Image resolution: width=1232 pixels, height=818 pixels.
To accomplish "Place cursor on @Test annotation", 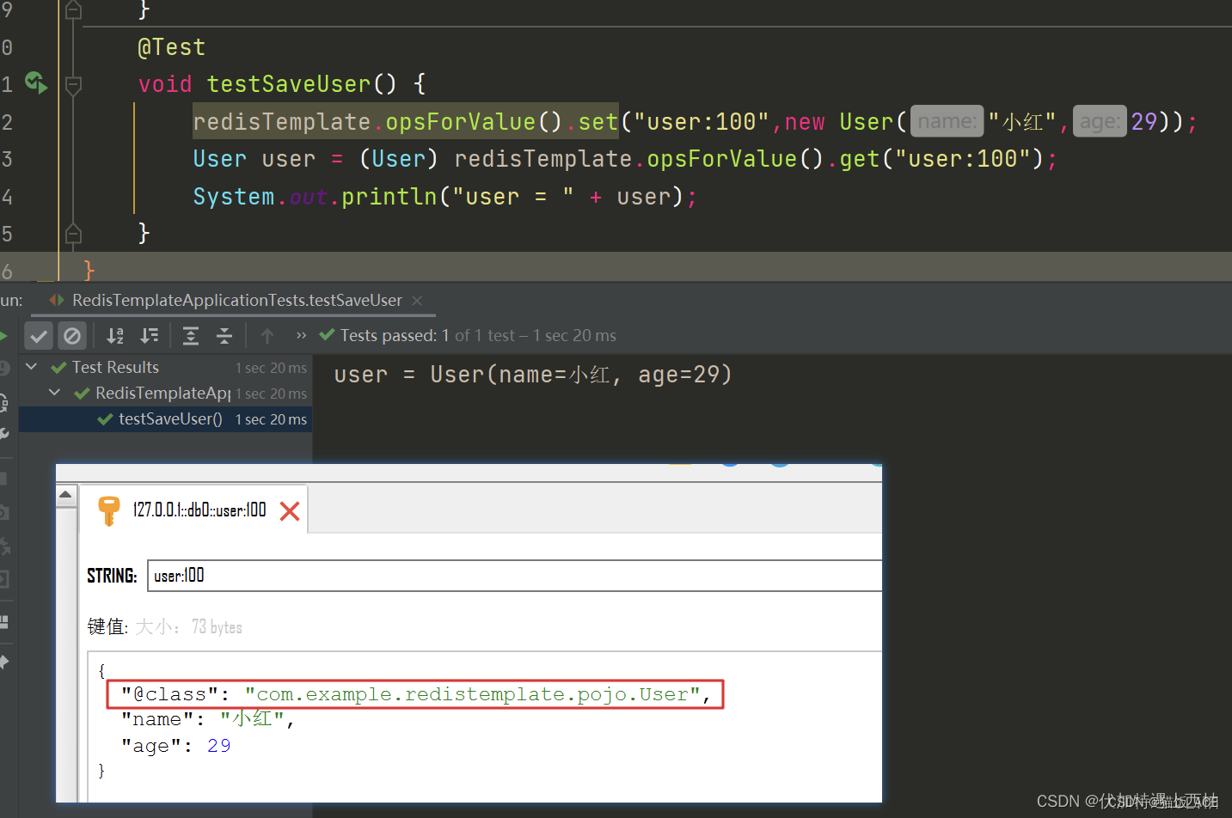I will 171,47.
